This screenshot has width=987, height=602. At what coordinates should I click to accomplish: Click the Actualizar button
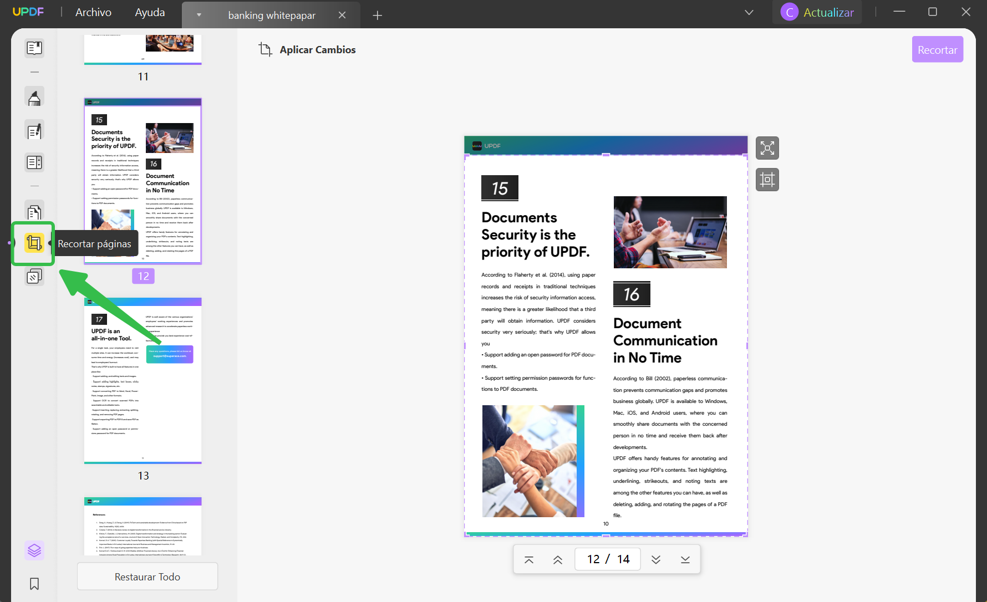pyautogui.click(x=817, y=12)
